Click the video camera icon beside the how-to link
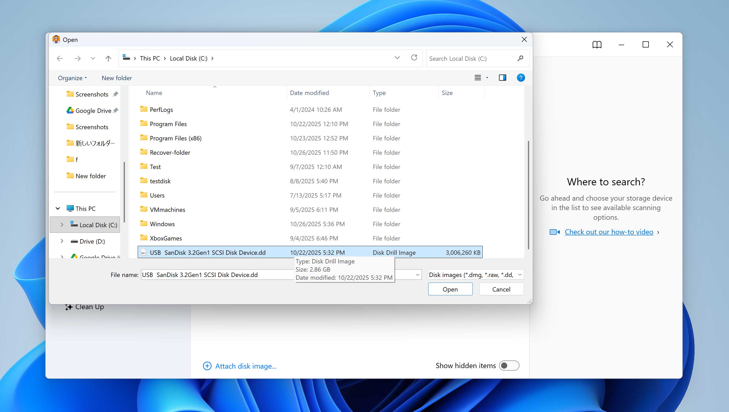This screenshot has width=729, height=412. (555, 232)
